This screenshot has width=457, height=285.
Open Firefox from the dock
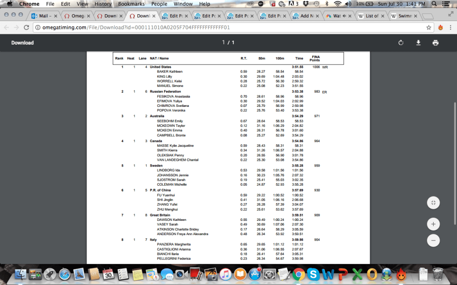(x=401, y=275)
